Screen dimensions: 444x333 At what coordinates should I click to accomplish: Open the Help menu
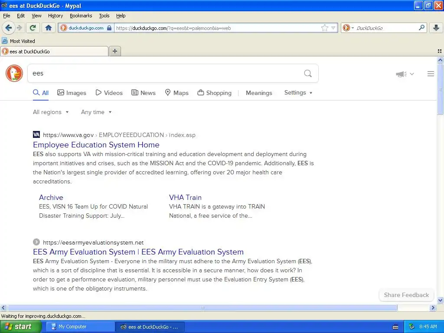click(121, 16)
